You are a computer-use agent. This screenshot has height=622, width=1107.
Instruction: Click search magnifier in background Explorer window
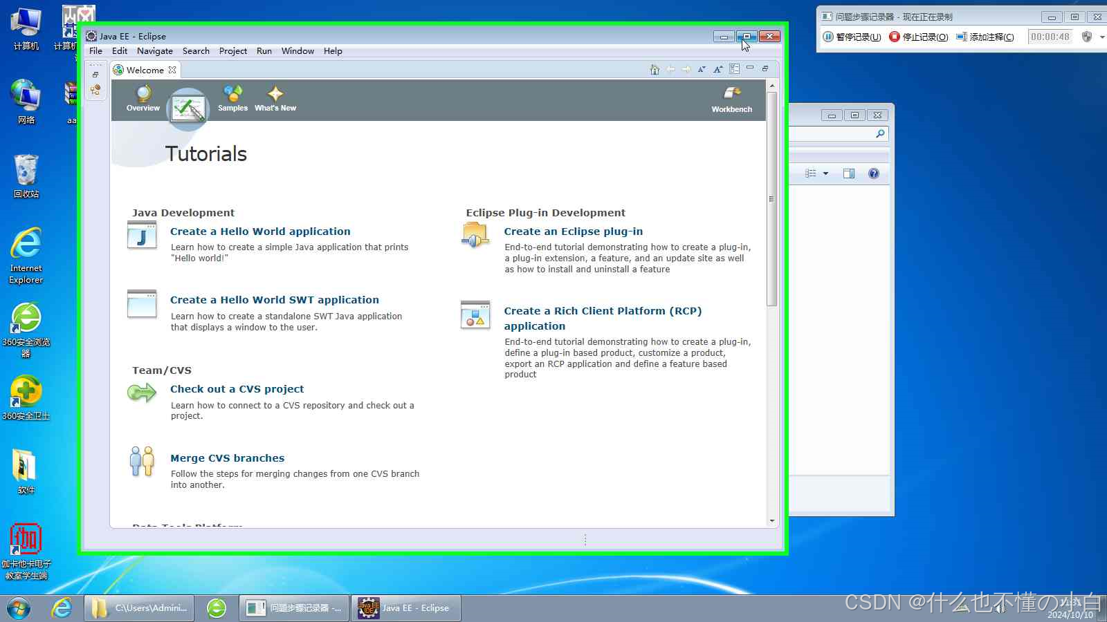click(x=880, y=134)
